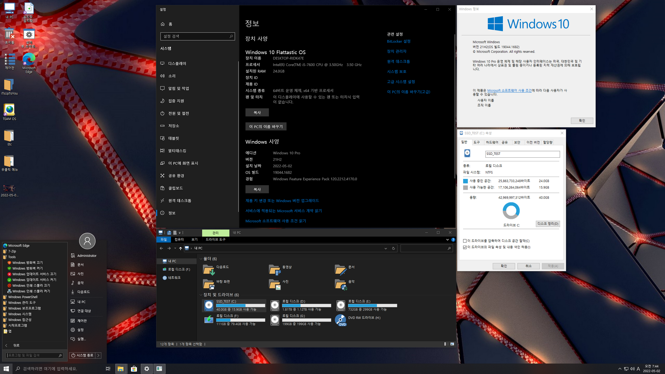The image size is (665, 374).
Task: Open File Explorer from taskbar
Action: tap(120, 369)
